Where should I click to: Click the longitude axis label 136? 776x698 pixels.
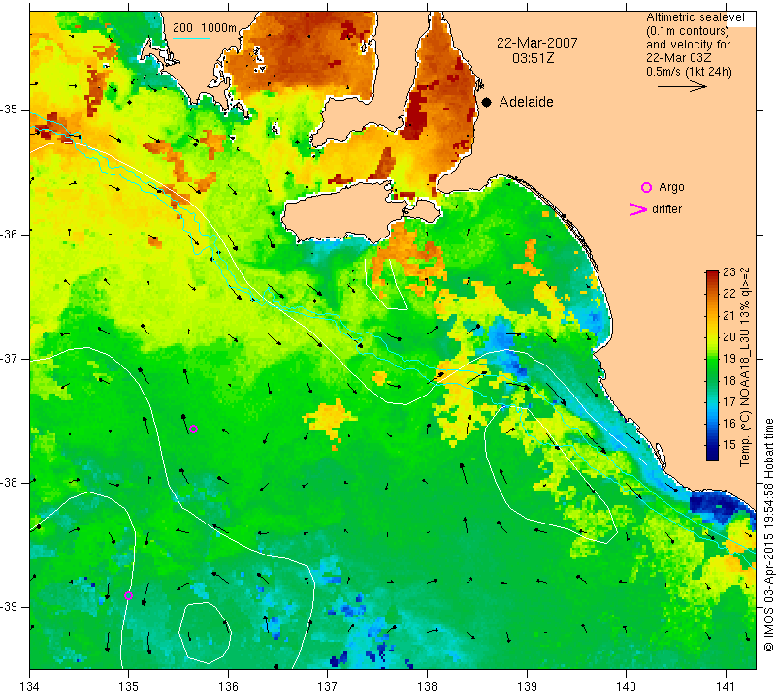point(228,687)
